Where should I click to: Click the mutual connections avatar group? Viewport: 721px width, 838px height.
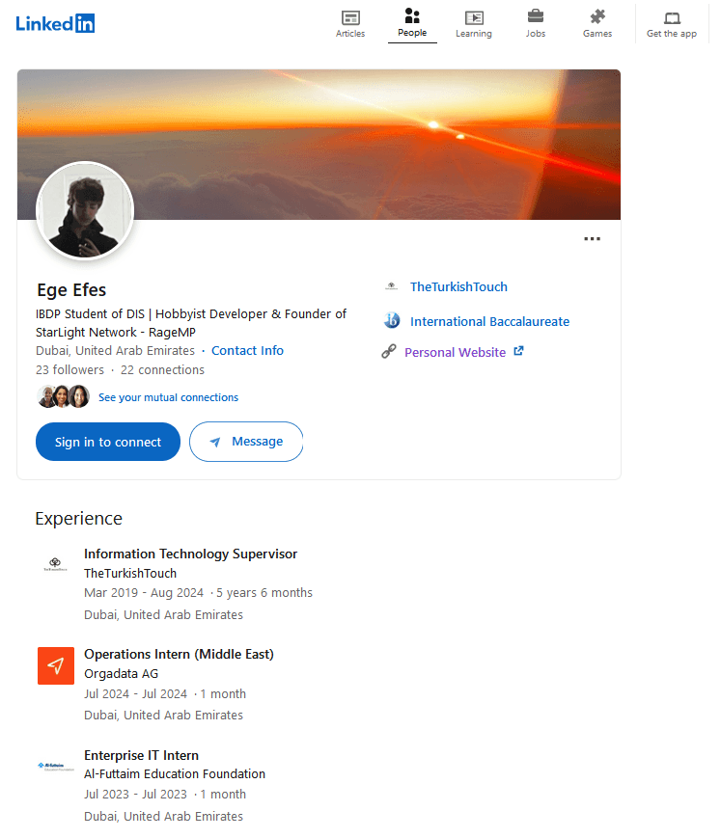pos(63,396)
